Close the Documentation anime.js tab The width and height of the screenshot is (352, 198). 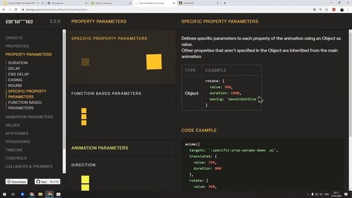point(174,3)
